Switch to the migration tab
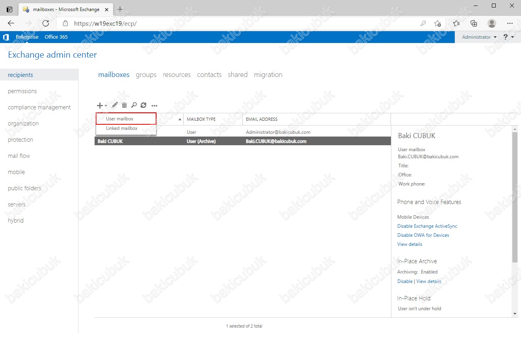The image size is (521, 339). tap(268, 75)
